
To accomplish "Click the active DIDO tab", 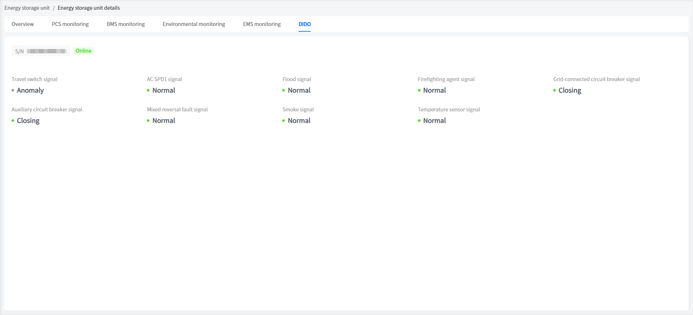I will click(304, 24).
